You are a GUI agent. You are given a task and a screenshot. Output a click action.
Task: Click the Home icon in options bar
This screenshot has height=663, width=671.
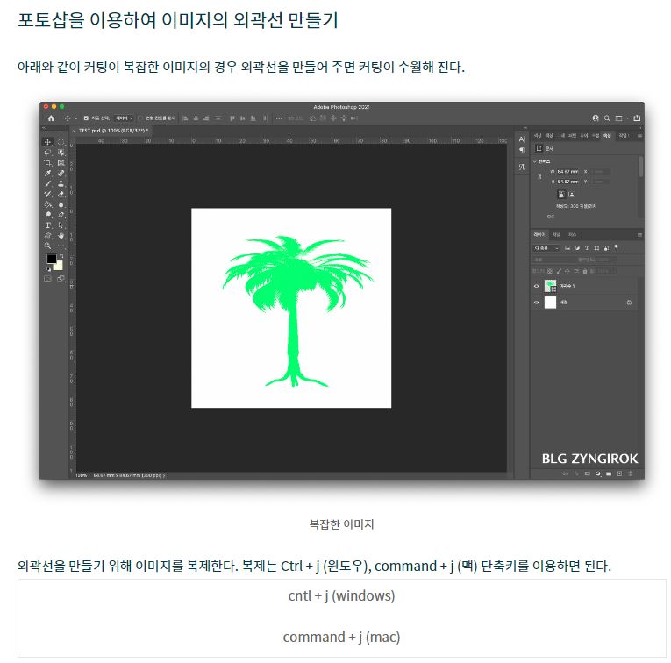(x=51, y=118)
